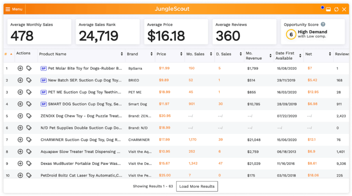Click Mo. Revenue $21,048 cell
This screenshot has height=196, width=352.
[254, 140]
